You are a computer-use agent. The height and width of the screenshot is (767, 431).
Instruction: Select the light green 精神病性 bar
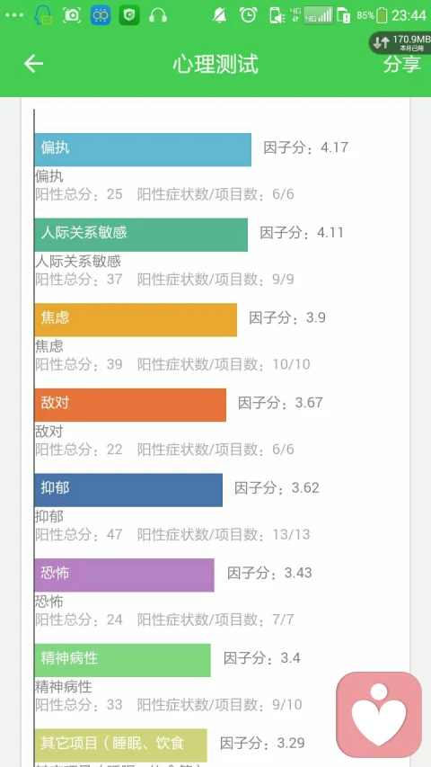click(123, 660)
